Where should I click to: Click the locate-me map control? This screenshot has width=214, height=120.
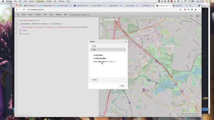(x=101, y=28)
